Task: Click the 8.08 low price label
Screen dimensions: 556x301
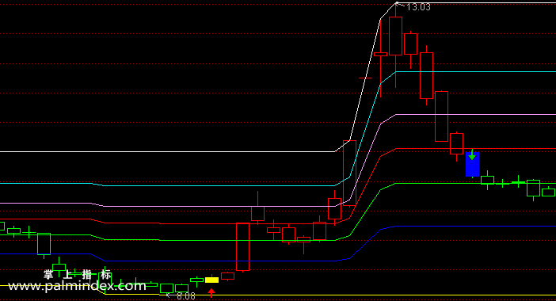Action: point(186,296)
